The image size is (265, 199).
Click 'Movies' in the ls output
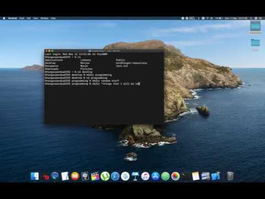tap(85, 63)
